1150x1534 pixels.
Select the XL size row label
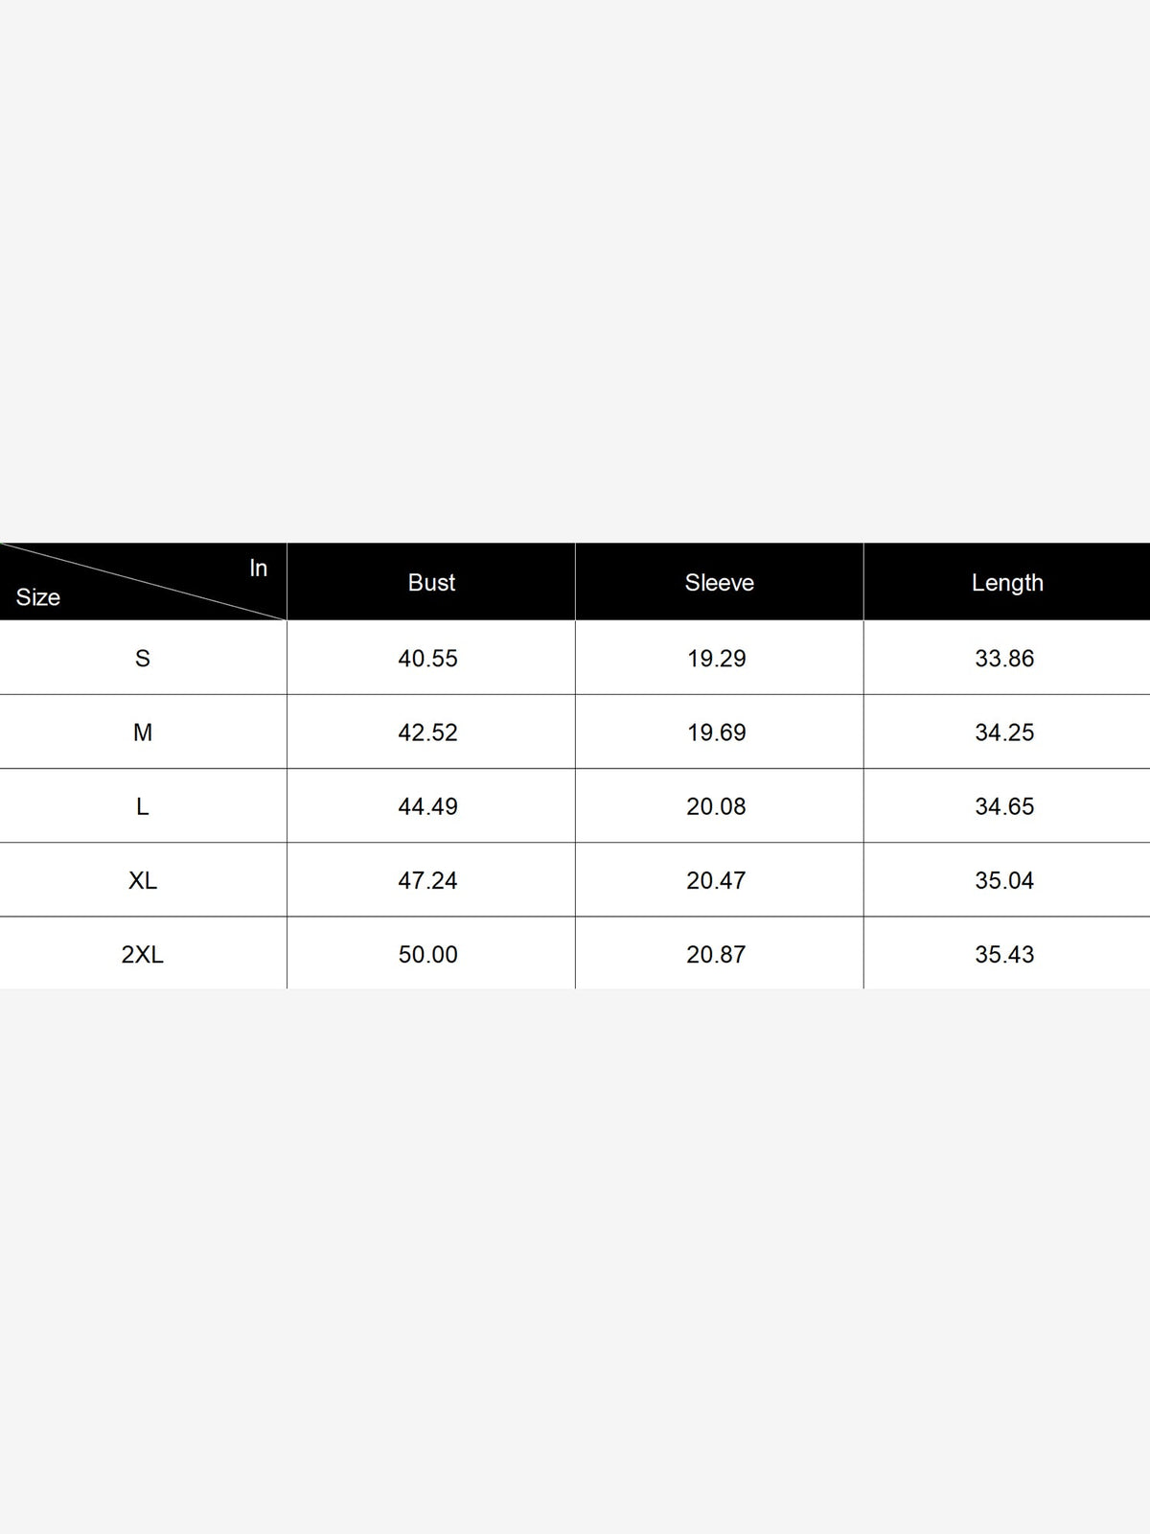[x=143, y=880]
